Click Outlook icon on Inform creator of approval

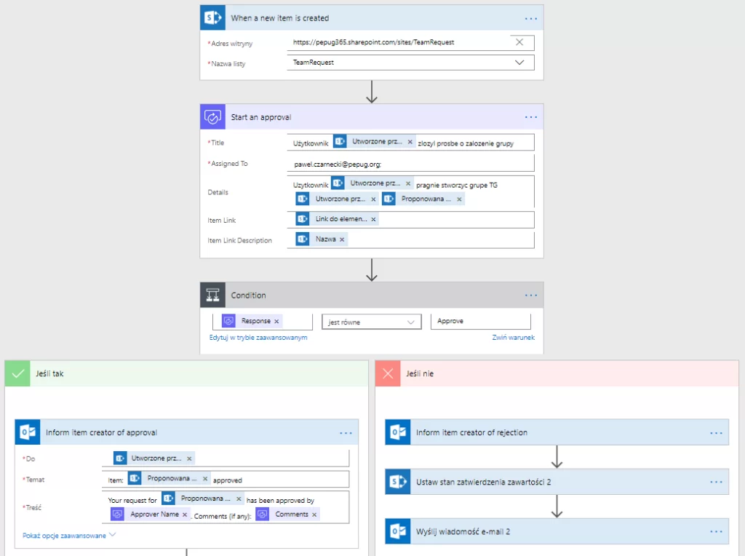[x=28, y=432]
